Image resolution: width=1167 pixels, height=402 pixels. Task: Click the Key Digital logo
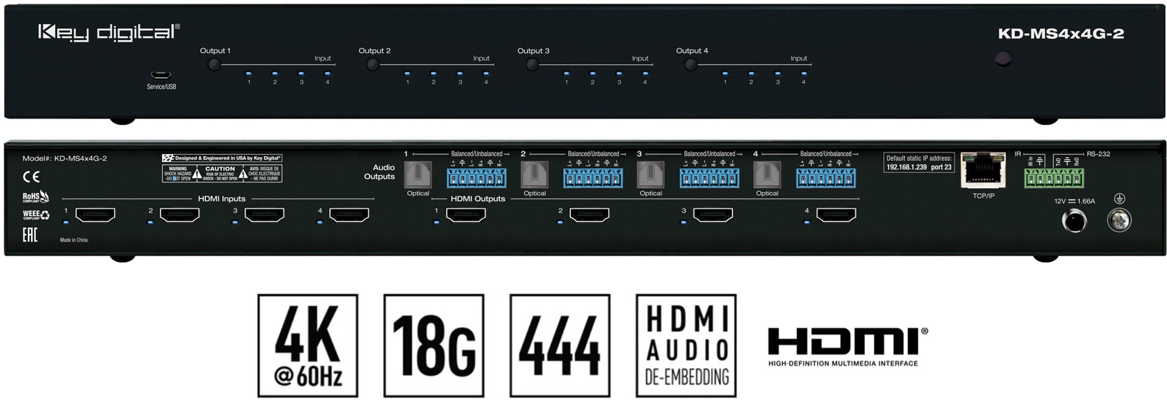[109, 32]
